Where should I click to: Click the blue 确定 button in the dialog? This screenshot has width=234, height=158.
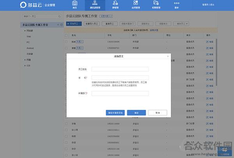136,113
